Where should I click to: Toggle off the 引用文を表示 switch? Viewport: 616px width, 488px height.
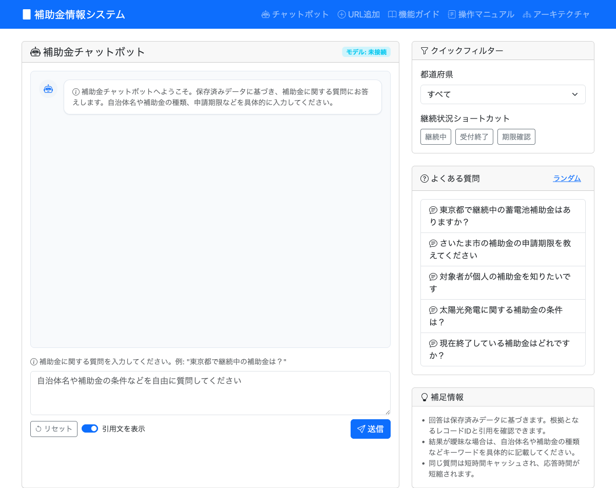(90, 428)
